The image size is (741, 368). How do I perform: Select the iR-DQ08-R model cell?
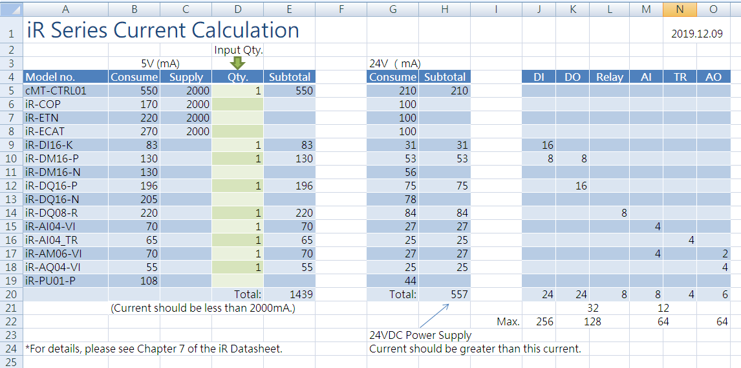(66, 213)
